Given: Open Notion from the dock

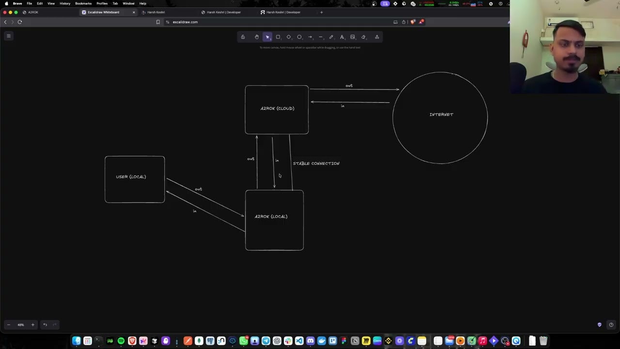Looking at the screenshot, I should pyautogui.click(x=355, y=341).
